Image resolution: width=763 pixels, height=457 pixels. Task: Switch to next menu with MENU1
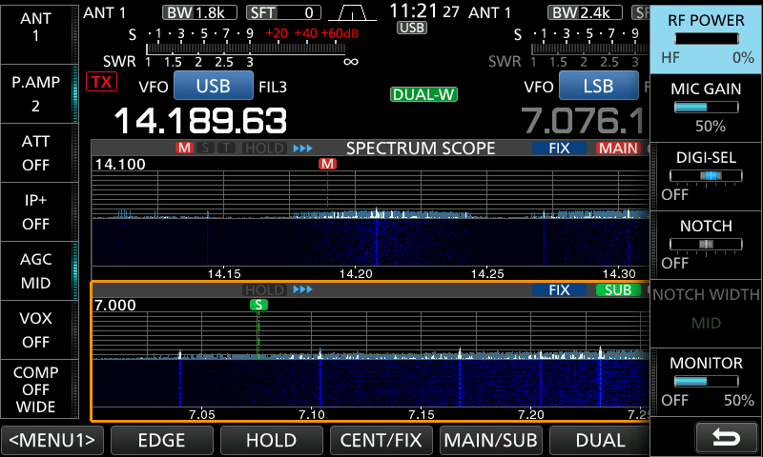click(52, 440)
